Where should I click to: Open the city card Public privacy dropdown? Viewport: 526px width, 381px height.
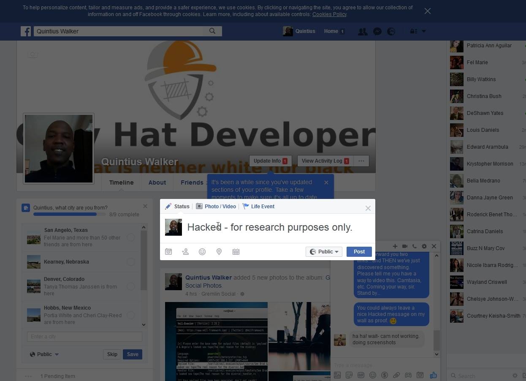(44, 354)
